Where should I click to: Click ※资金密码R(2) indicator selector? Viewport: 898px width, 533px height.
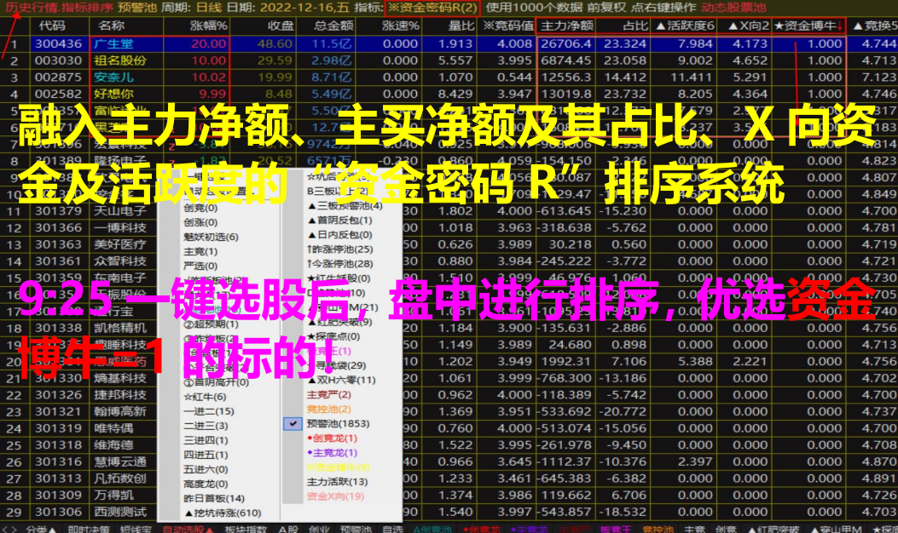point(432,7)
